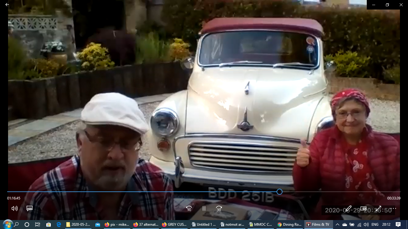The image size is (408, 229).
Task: Open Task View from the taskbar
Action: coord(37,225)
